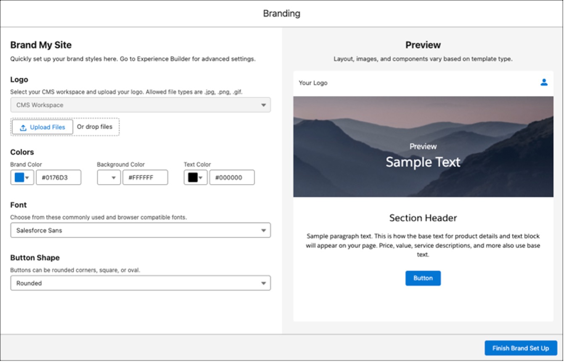Click the #0176D3 brand color field
This screenshot has width=564, height=362.
[x=58, y=177]
